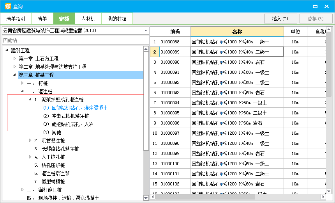Select (1) 回旋钻机钻孔、灌注混凝土
The height and width of the screenshot is (203, 335).
76,108
